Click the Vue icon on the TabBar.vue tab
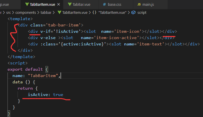Viewport: 203px width, 117px height. (x=70, y=5)
